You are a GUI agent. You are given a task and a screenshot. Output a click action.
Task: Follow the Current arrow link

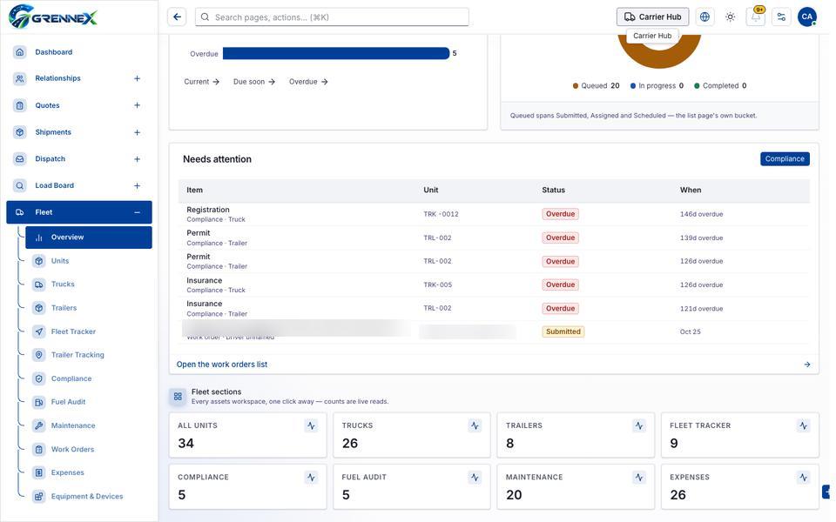tap(201, 82)
